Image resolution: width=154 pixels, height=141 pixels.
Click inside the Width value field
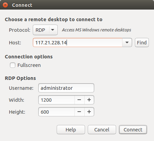coord(57,100)
